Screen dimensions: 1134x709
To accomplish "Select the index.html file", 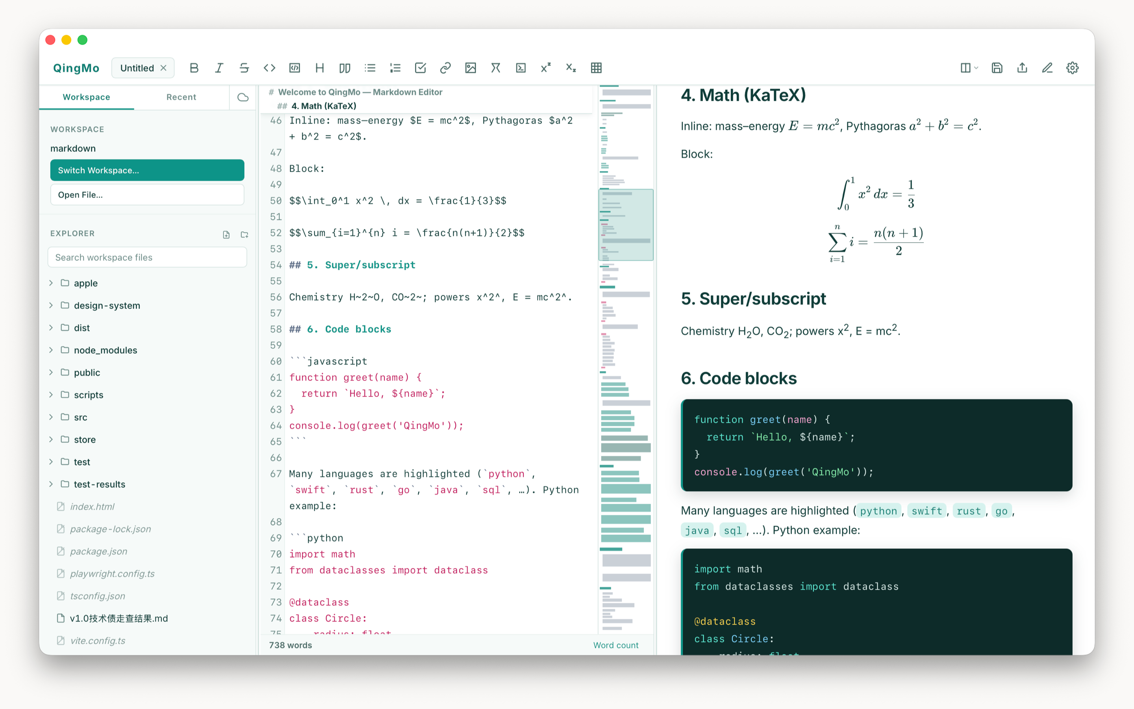I will [x=147, y=507].
